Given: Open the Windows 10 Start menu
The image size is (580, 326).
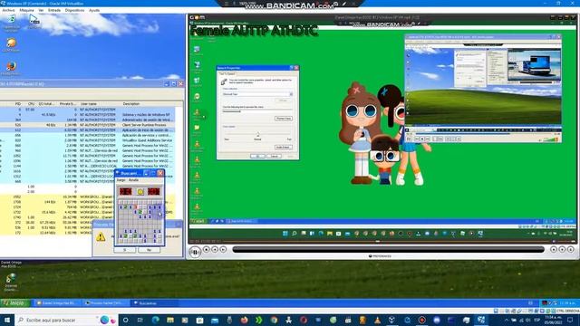Looking at the screenshot, I should click(x=6, y=320).
